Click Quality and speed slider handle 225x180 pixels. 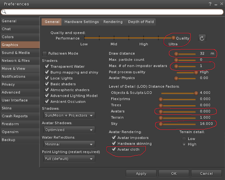tap(173, 38)
